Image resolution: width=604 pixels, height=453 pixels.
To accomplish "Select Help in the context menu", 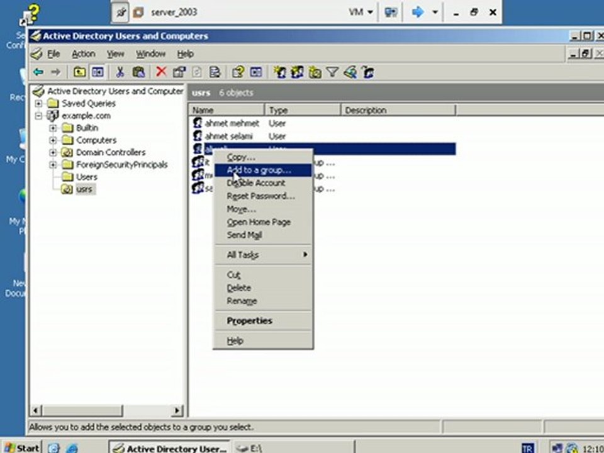I will tap(264, 341).
